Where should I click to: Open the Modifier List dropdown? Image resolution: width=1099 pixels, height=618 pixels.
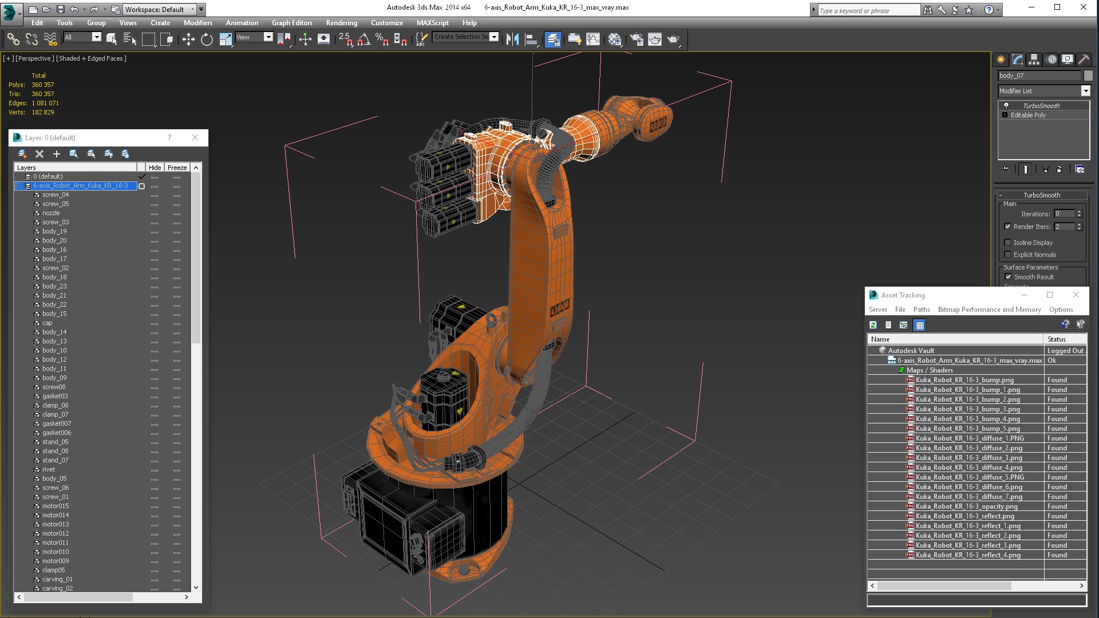coord(1085,90)
